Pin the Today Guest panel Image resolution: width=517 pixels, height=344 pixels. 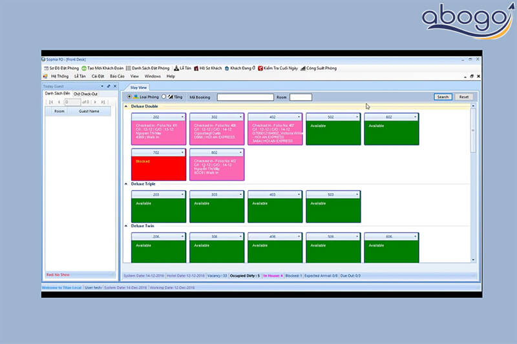[x=107, y=86]
